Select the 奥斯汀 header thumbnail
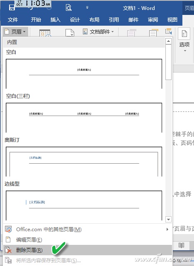The image size is (194, 266). [x=84, y=162]
